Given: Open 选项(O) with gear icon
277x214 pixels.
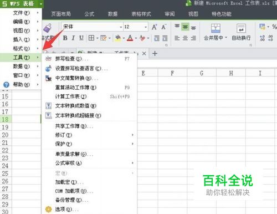Looking at the screenshot, I should pos(89,210).
